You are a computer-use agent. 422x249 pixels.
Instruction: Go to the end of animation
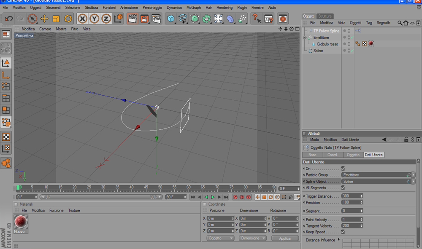click(226, 197)
